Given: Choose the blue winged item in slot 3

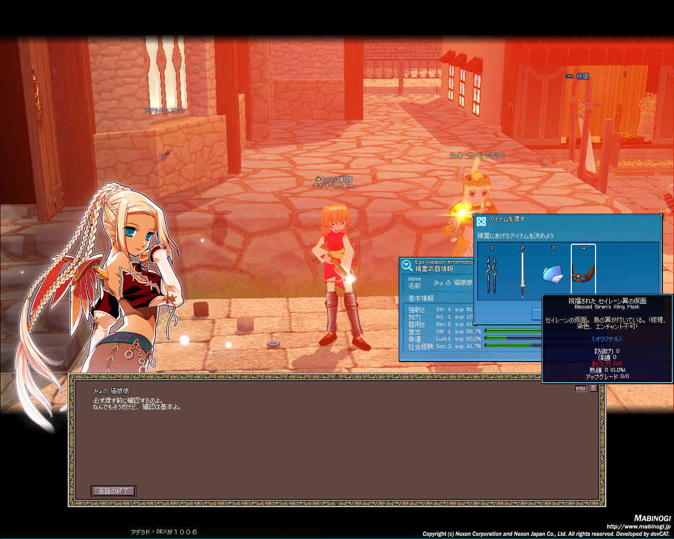Looking at the screenshot, I should coord(552,274).
